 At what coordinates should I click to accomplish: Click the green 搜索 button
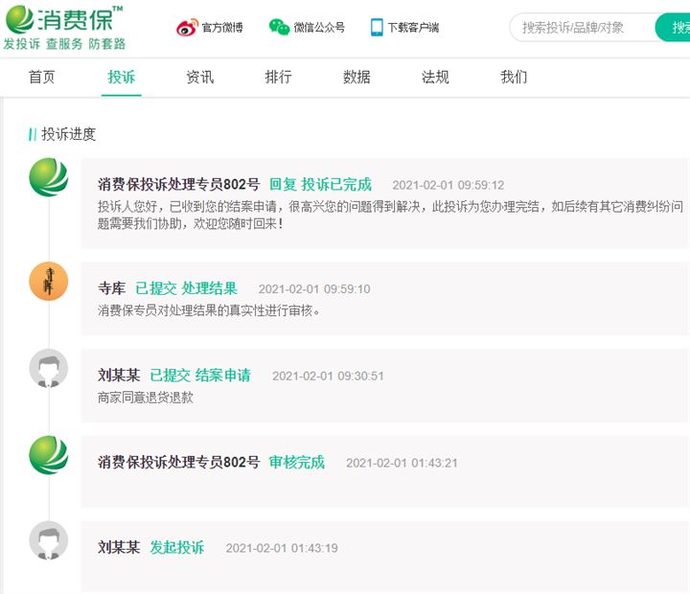pos(673,28)
